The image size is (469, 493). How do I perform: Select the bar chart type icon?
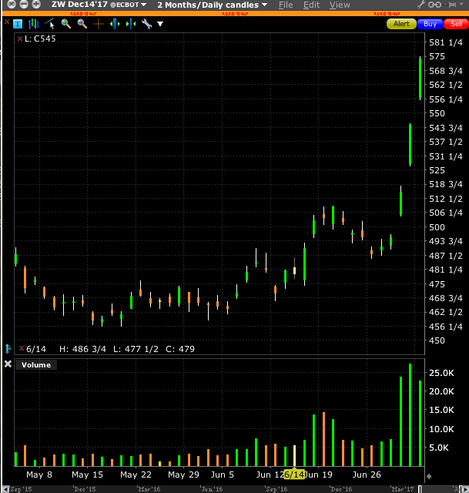point(34,24)
